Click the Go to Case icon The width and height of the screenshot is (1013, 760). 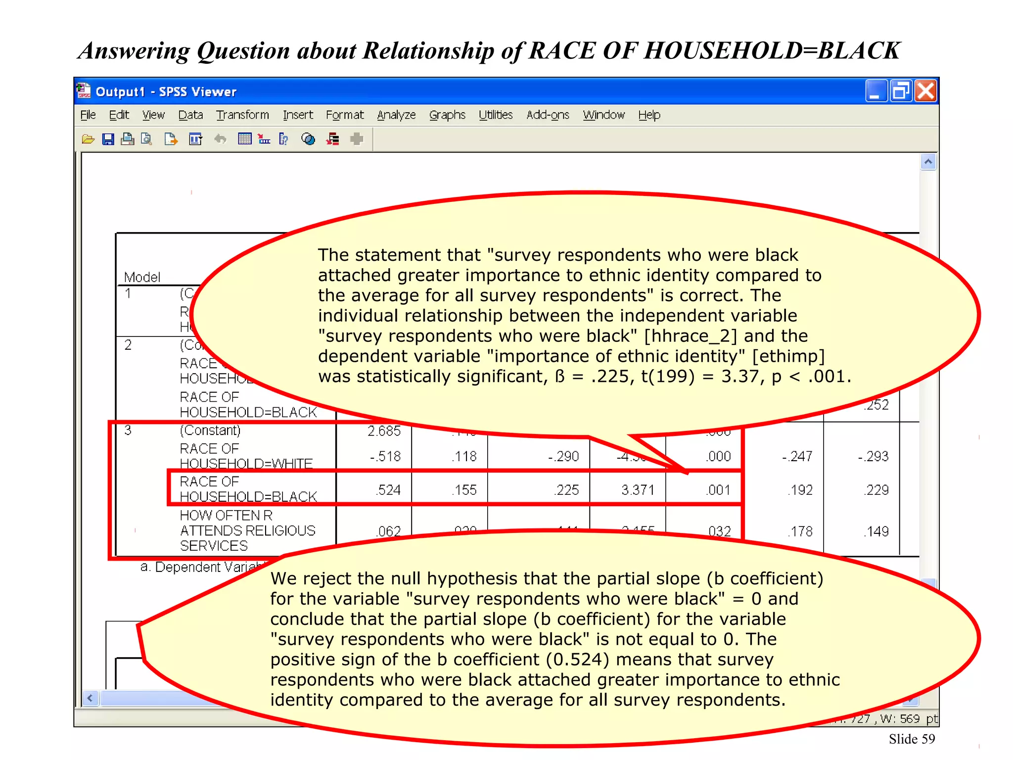coord(264,140)
